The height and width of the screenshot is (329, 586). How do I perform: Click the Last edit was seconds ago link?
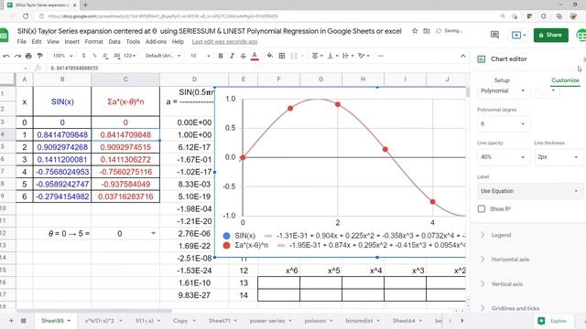point(224,41)
